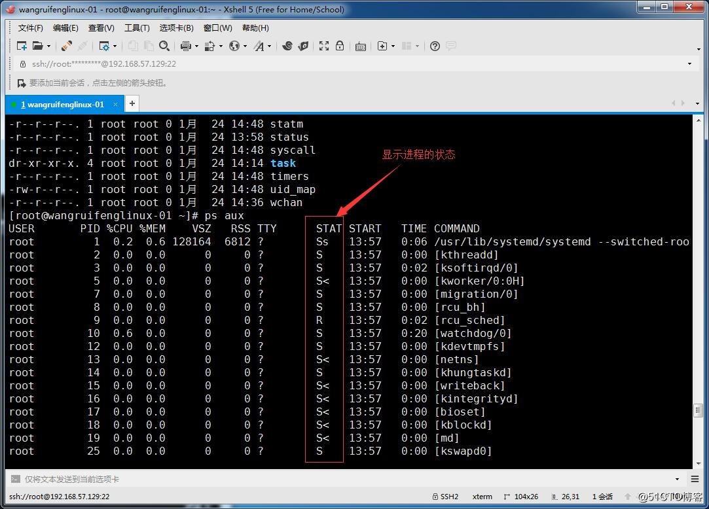The image size is (709, 509).
Task: Click the globe encoding icon
Action: click(x=234, y=46)
